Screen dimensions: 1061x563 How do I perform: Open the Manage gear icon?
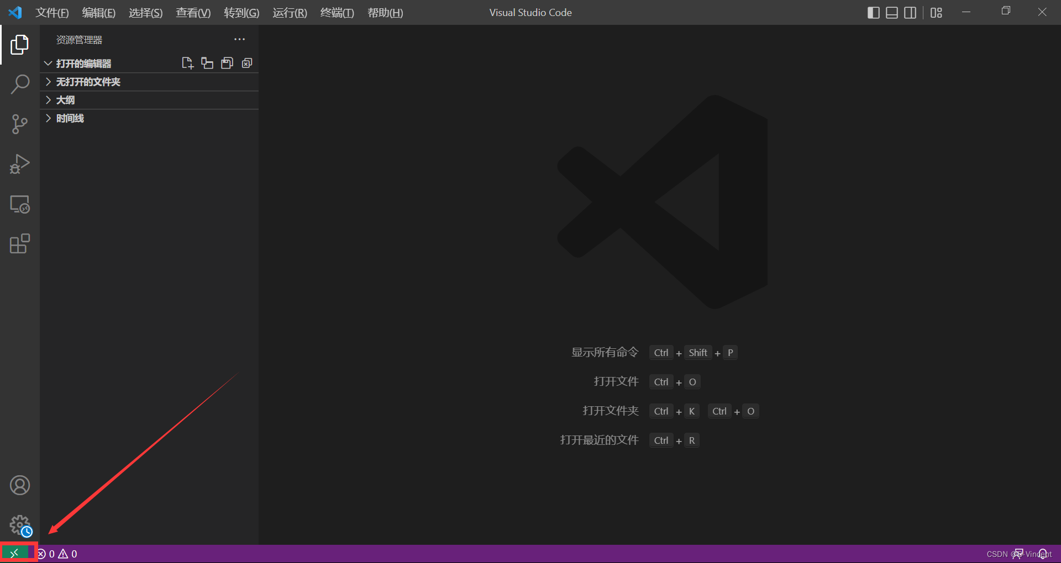click(x=20, y=525)
